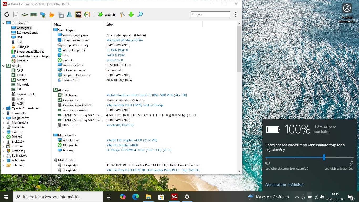Open the notification center icon
The image size is (359, 202).
(x=350, y=197)
